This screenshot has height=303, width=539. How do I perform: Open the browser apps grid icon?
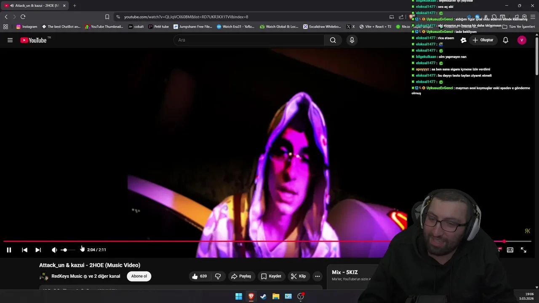pos(5,27)
